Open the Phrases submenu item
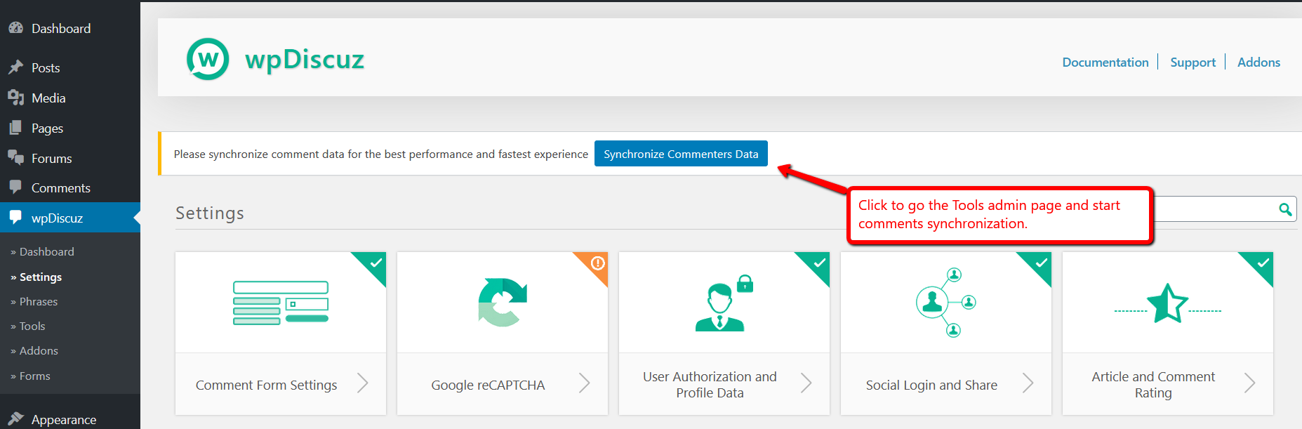Image resolution: width=1302 pixels, height=429 pixels. [39, 302]
